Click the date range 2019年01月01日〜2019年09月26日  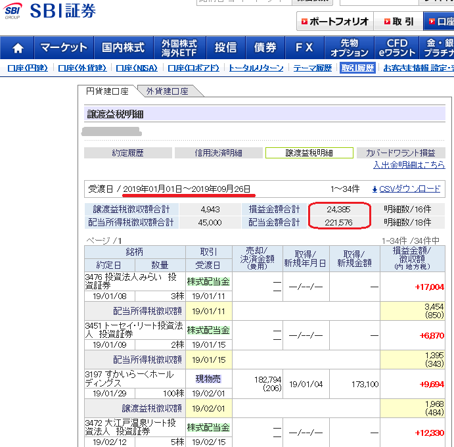pos(187,189)
